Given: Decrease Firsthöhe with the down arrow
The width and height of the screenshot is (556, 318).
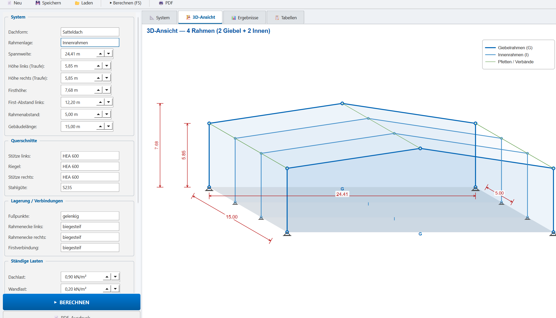Looking at the screenshot, I should [x=107, y=90].
